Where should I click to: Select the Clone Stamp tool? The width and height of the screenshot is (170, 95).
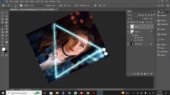(6, 26)
